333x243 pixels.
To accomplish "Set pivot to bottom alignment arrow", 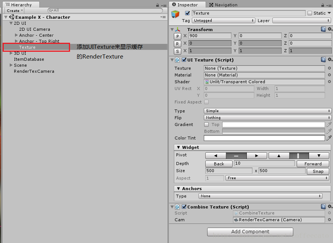I will click(319, 156).
